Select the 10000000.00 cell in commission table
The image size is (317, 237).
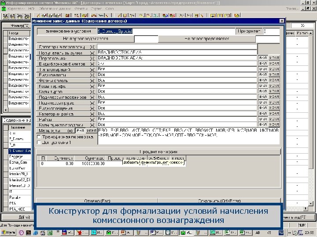(90, 164)
